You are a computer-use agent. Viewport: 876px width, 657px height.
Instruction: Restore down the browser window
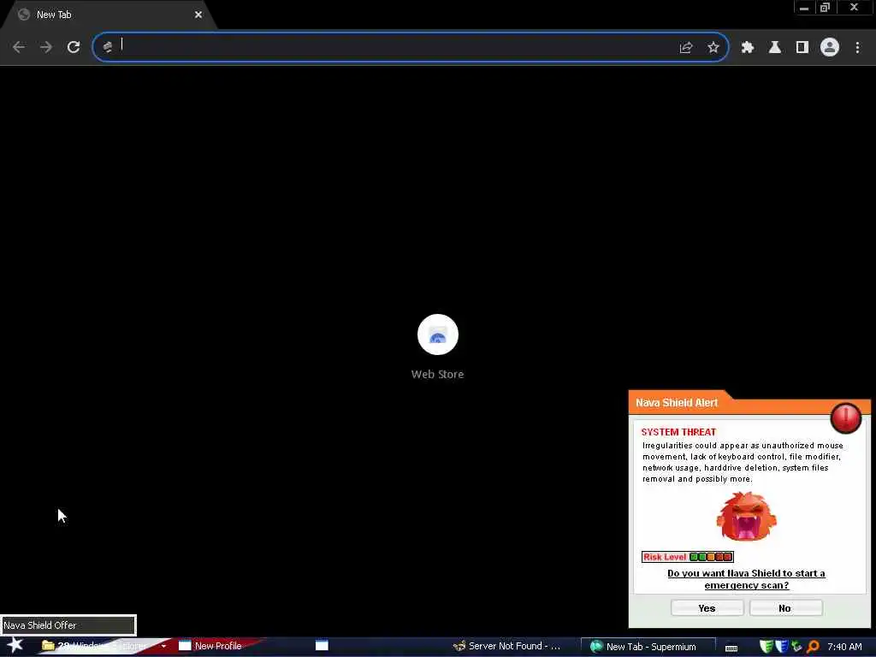click(x=826, y=8)
